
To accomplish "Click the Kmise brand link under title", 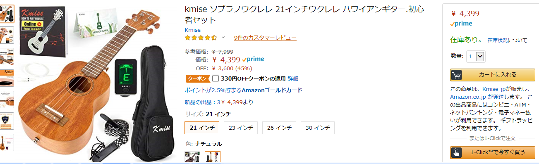I will [192, 30].
